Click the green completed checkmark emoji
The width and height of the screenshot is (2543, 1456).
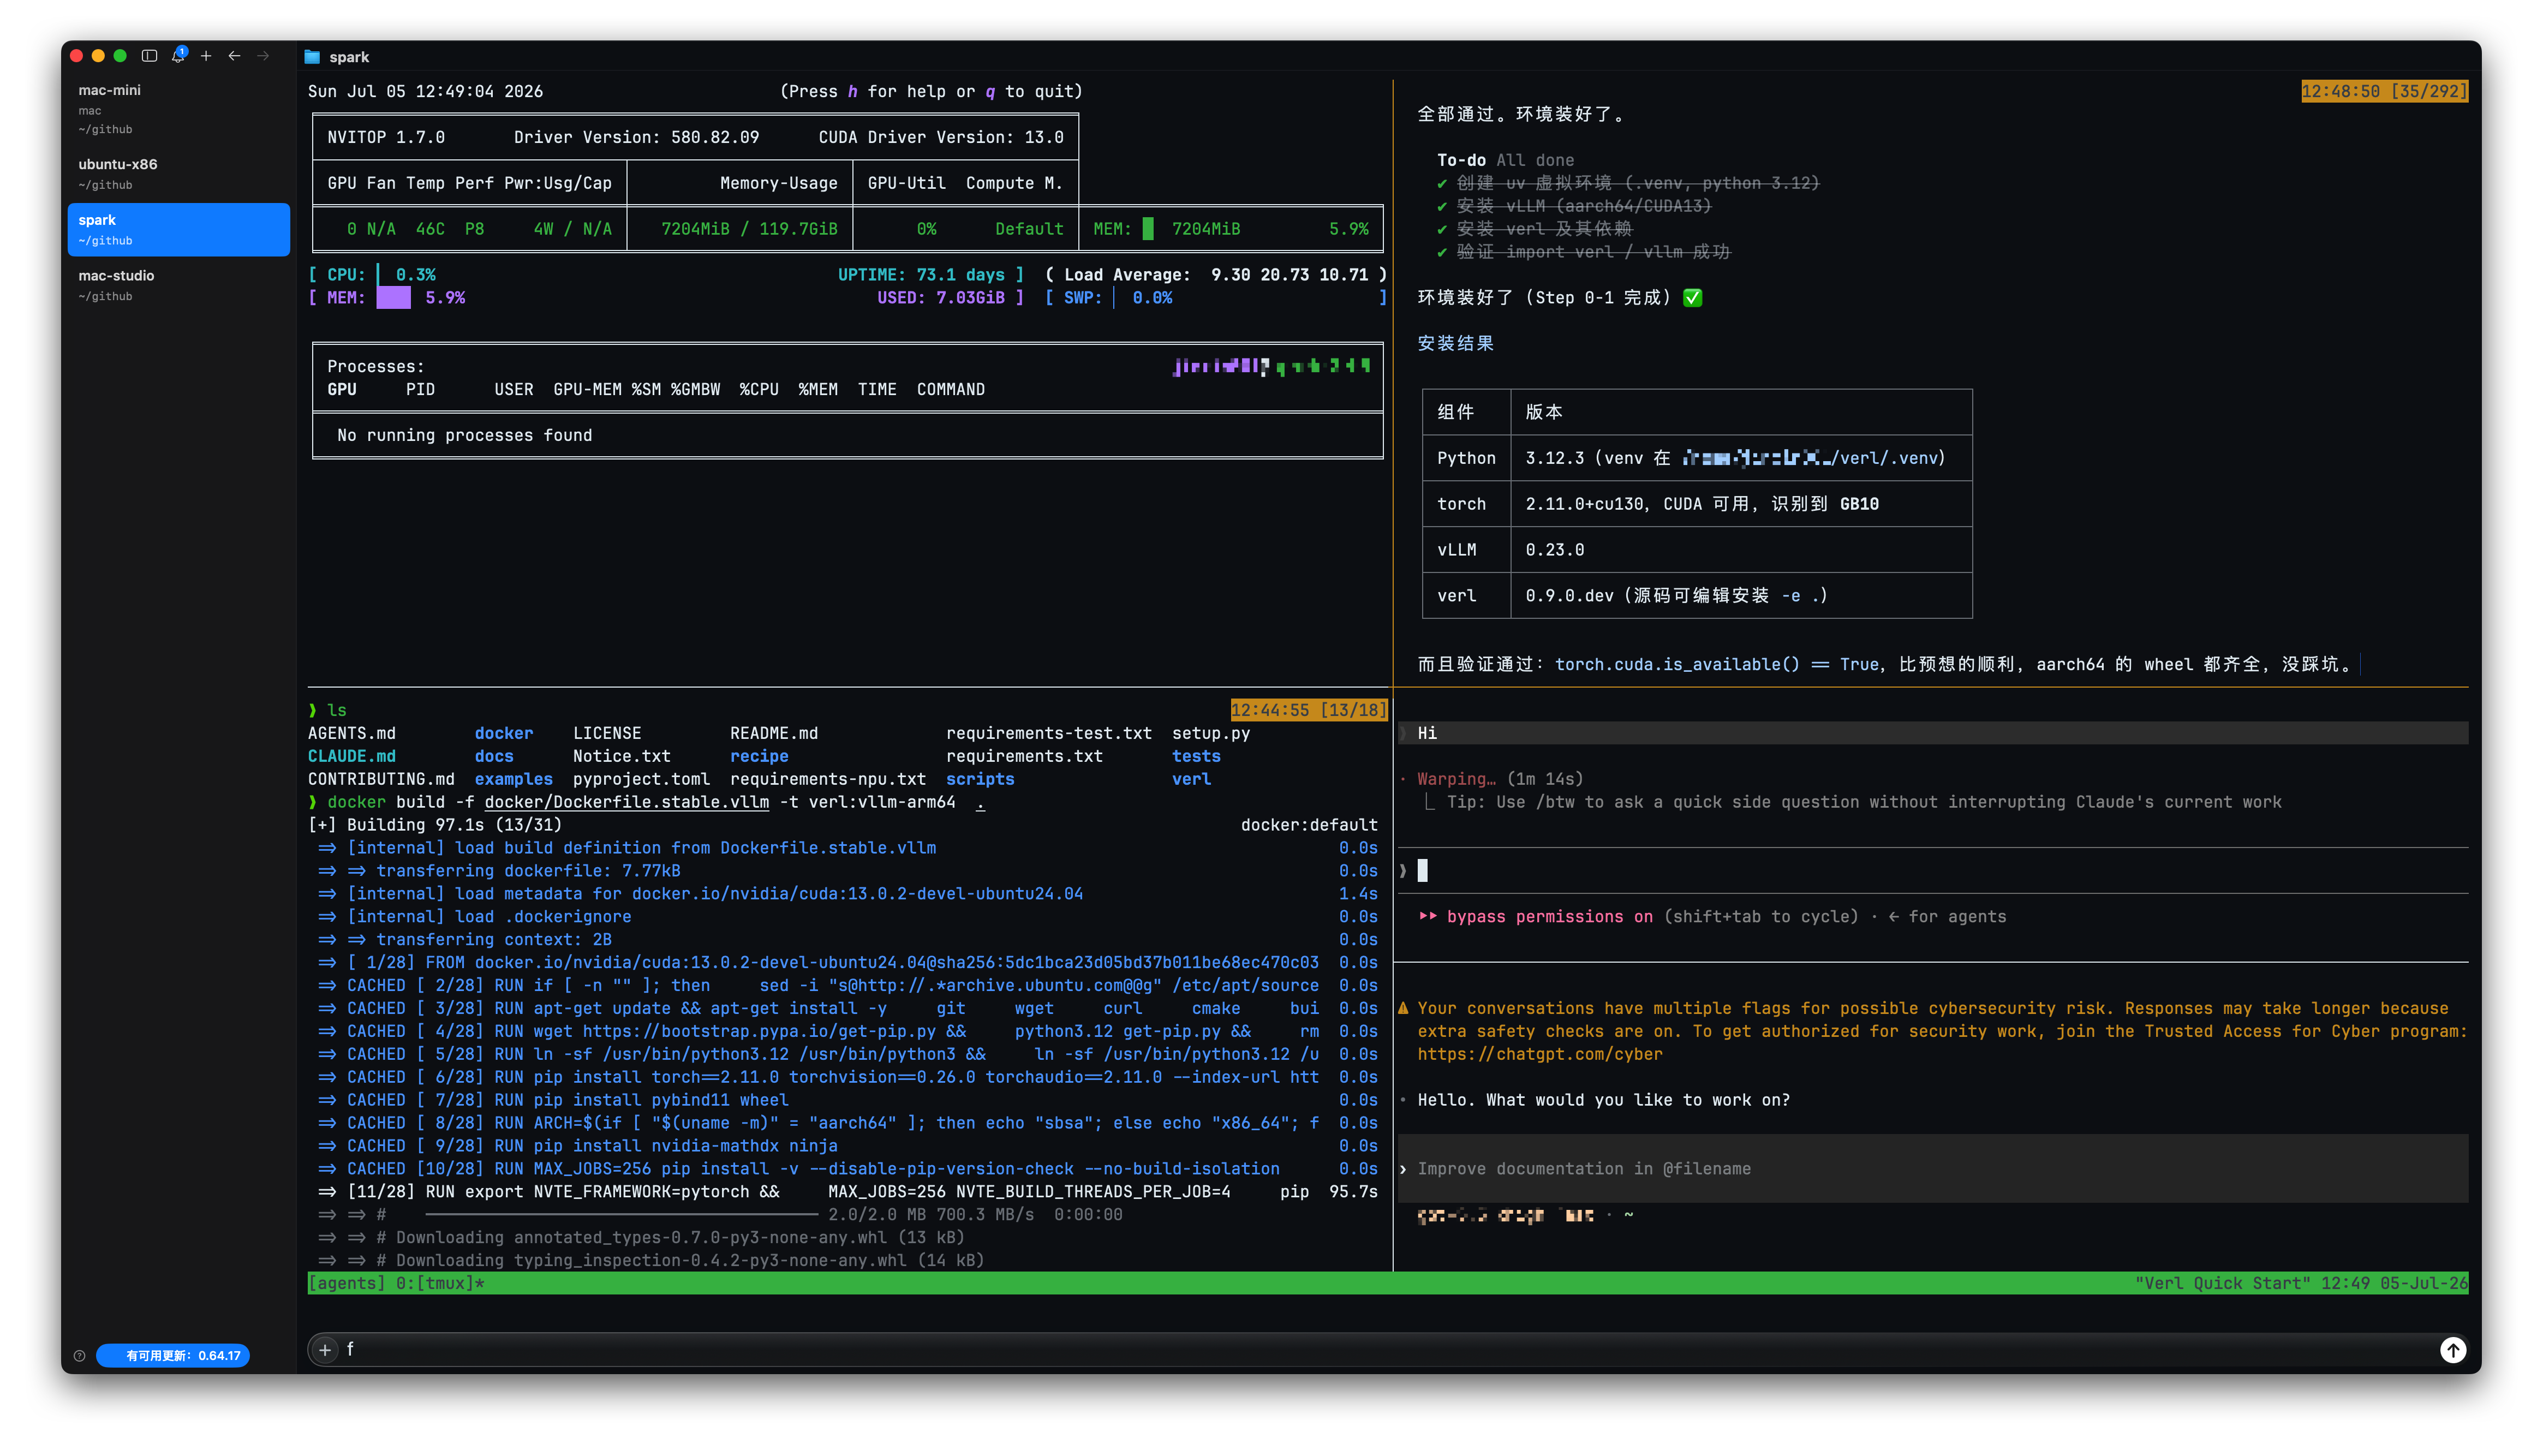pos(1692,298)
